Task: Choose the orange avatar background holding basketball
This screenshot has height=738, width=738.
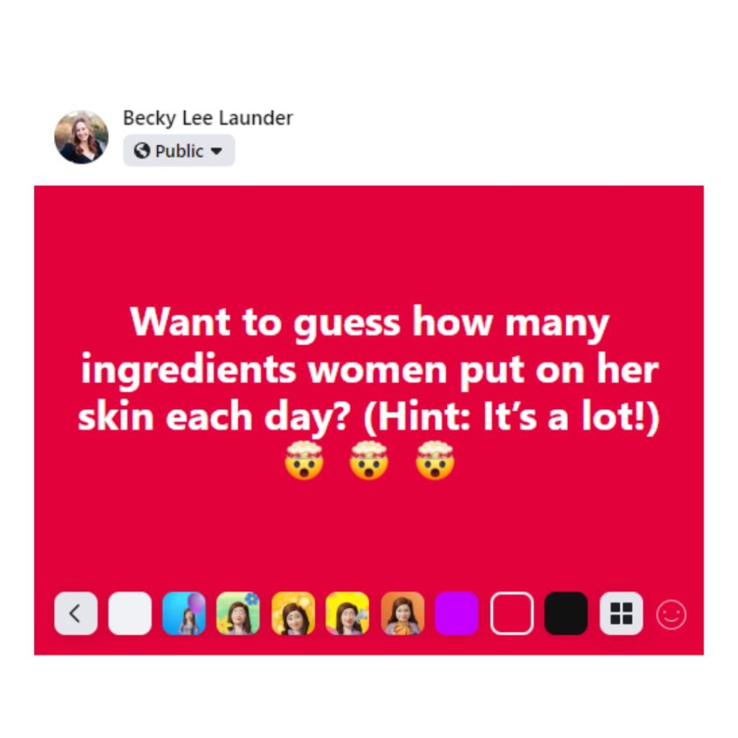Action: point(402,613)
